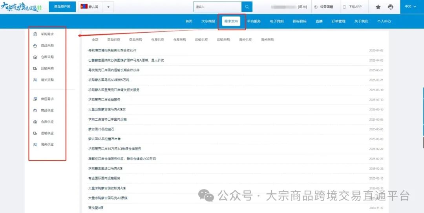Click the 商品原产国 origin country selector
The image size is (424, 213).
click(62, 7)
